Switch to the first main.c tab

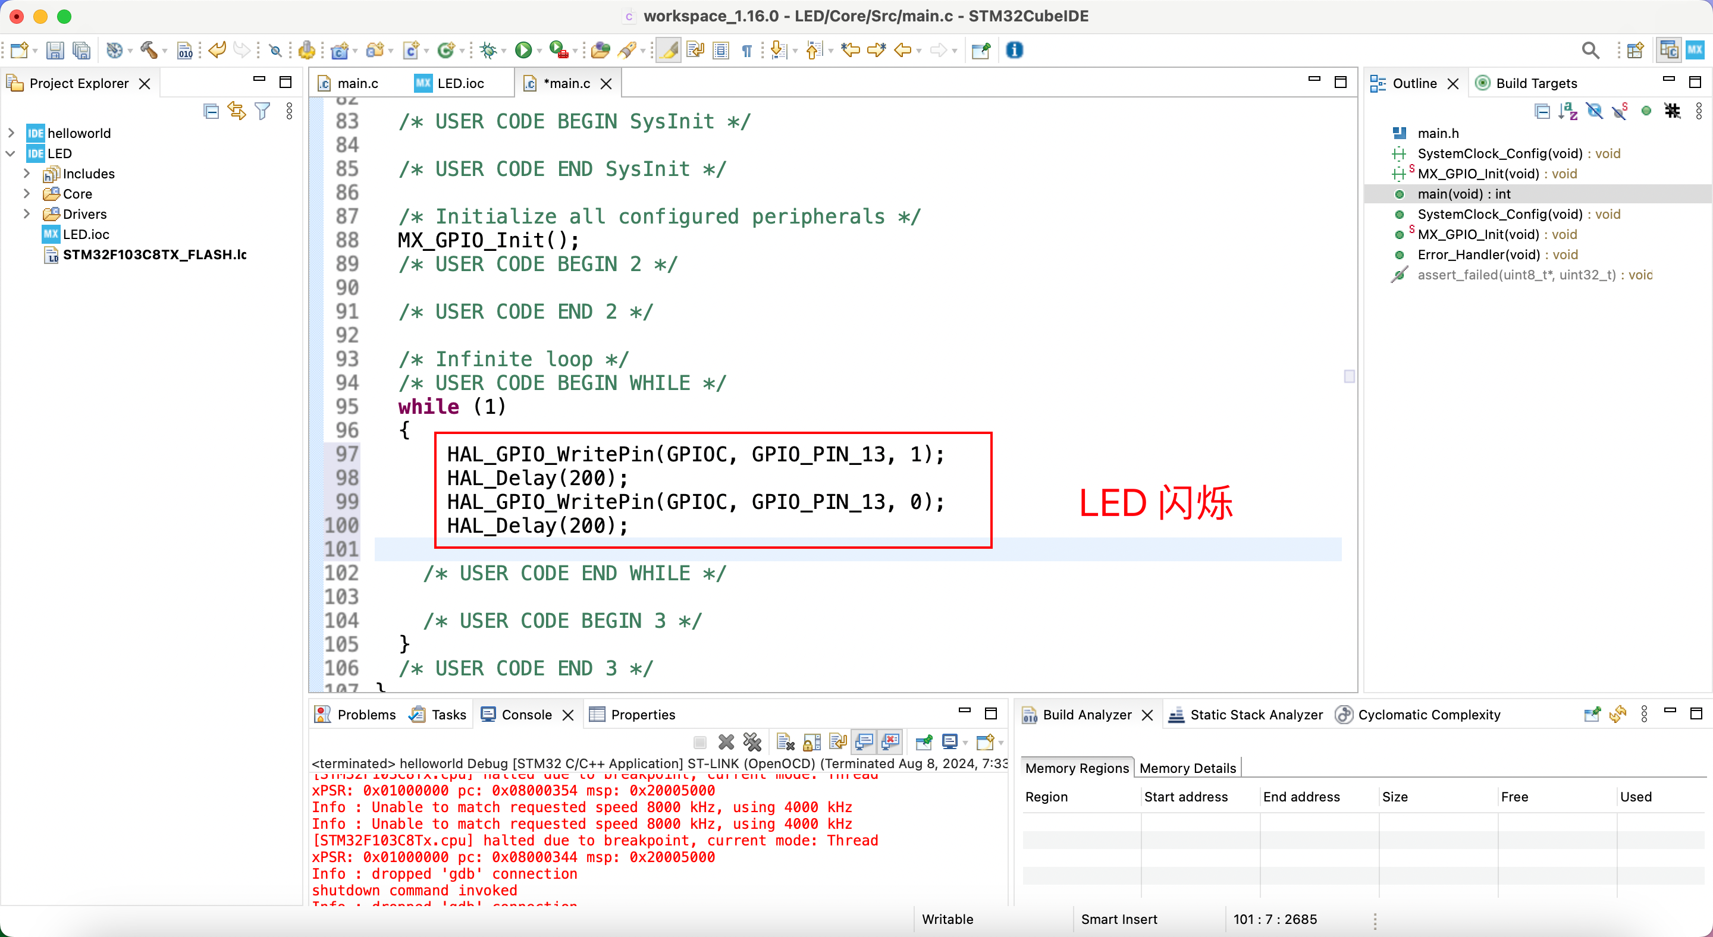point(349,84)
